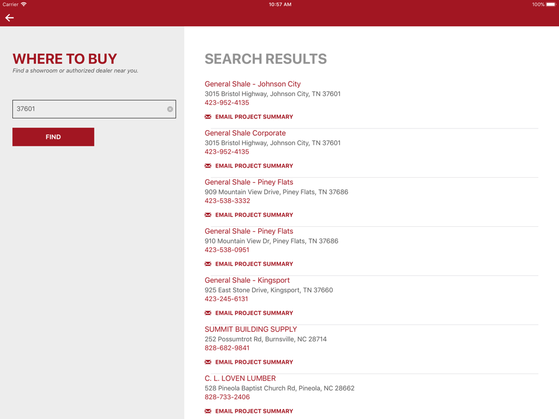Image resolution: width=559 pixels, height=419 pixels.
Task: Select address 909 Mountain View Drive, Piney Flats
Action: click(276, 192)
